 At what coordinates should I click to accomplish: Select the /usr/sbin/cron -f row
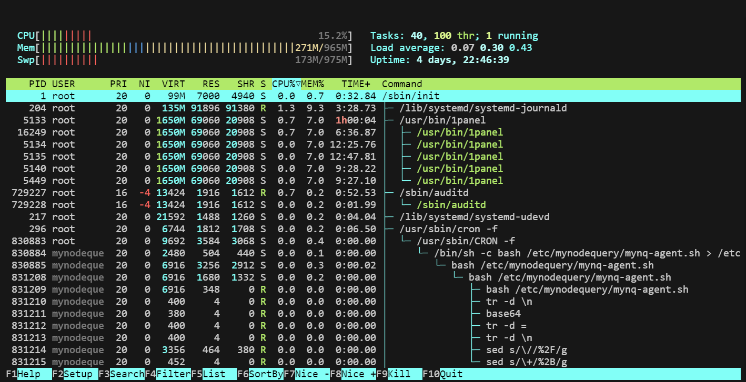coord(373,229)
